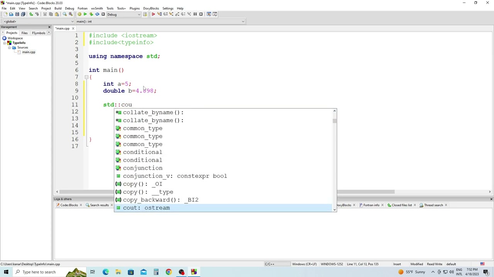Open Google Chrome from the taskbar
The image size is (494, 277).
169,272
